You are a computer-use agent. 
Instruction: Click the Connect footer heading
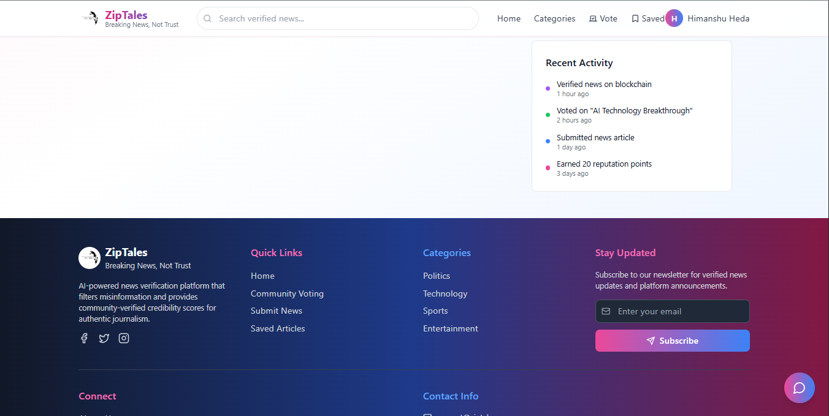(97, 396)
